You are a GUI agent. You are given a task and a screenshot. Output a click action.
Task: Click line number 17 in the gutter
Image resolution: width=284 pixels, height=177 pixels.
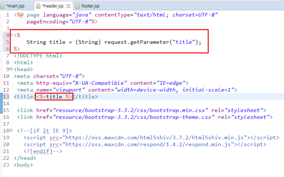[x=6, y=124]
